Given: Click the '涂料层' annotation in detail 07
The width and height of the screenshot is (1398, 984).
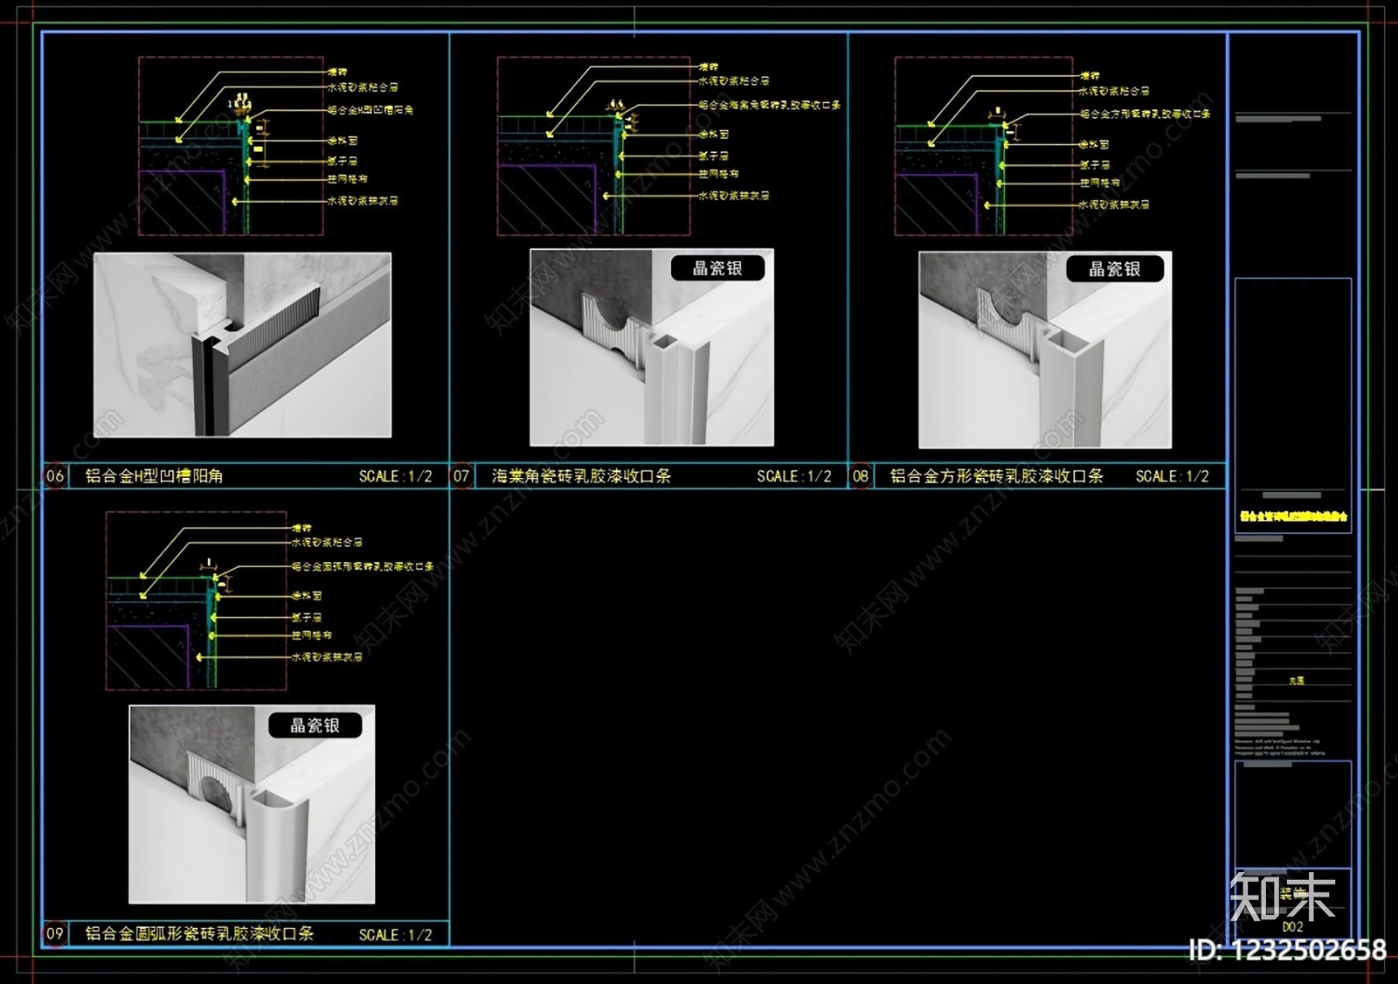Looking at the screenshot, I should coord(714,135).
